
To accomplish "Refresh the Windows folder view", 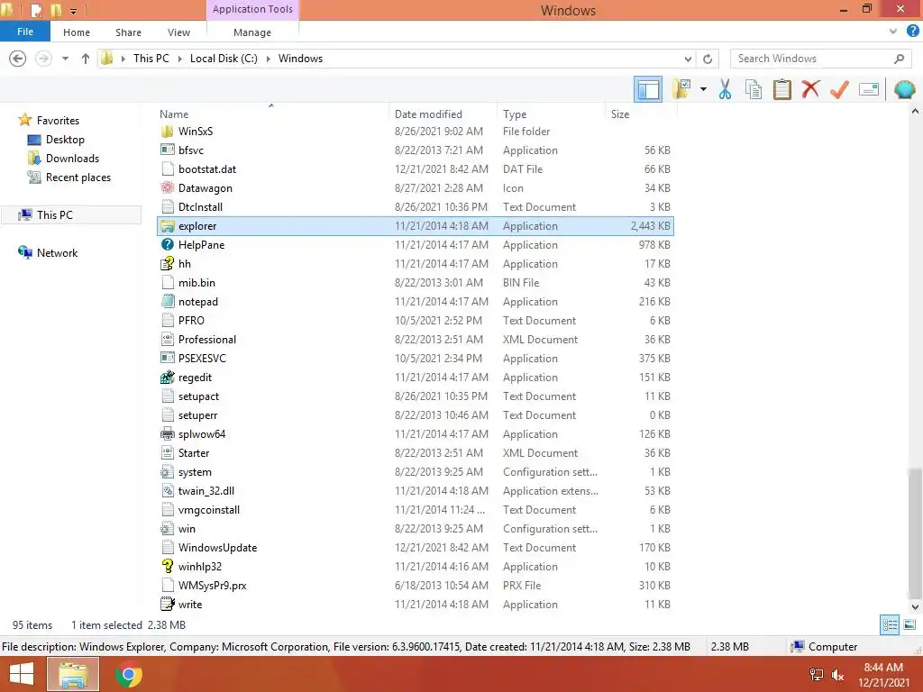I will pos(708,59).
